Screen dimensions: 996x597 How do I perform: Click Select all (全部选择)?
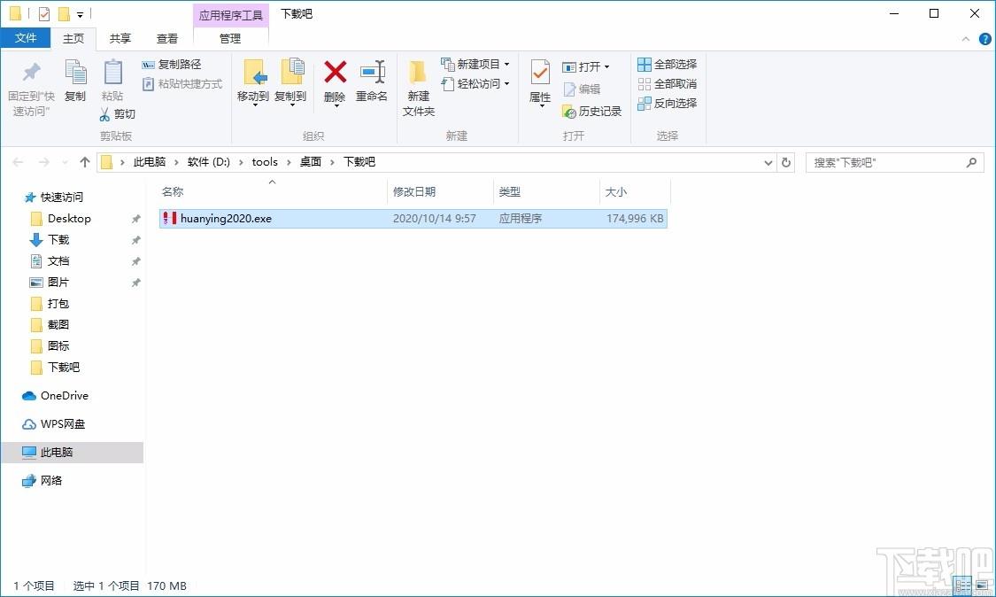[x=667, y=64]
